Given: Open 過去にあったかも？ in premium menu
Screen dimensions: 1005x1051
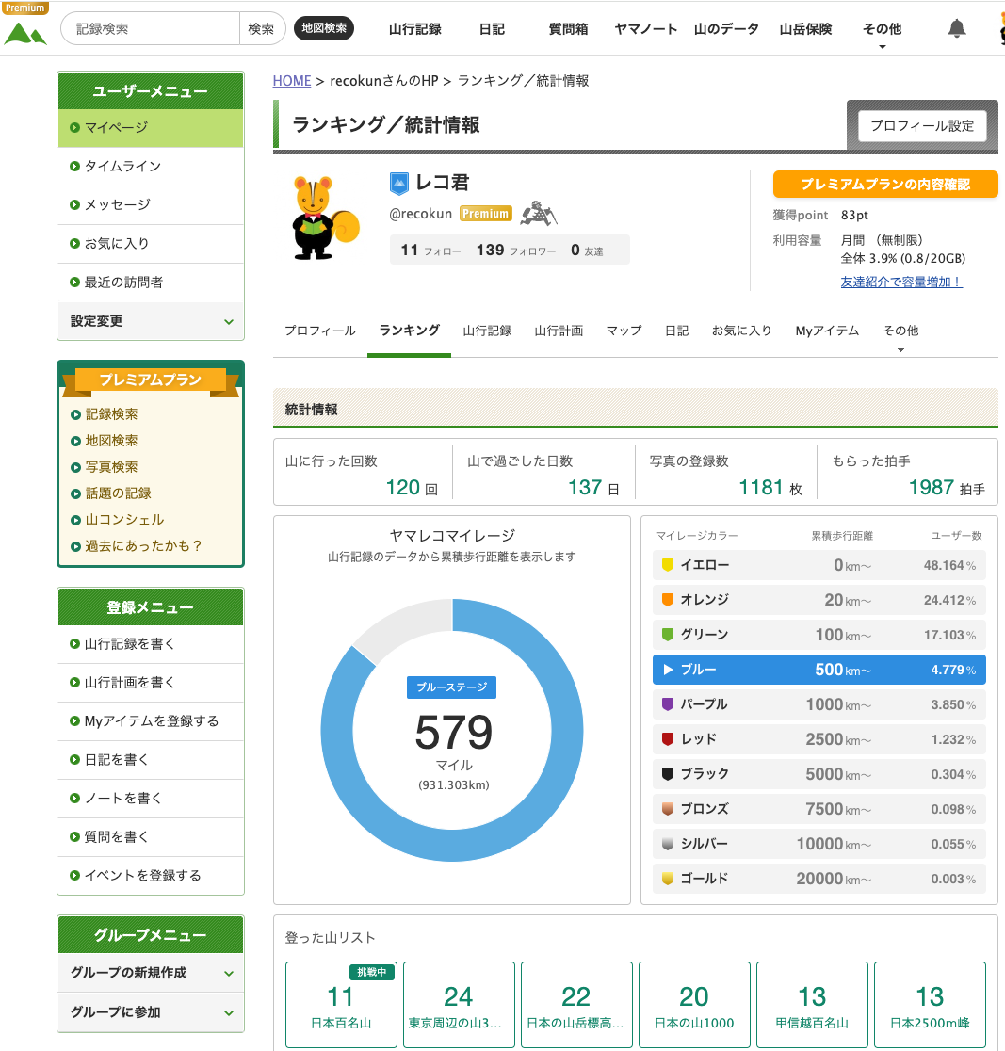Looking at the screenshot, I should tap(143, 546).
